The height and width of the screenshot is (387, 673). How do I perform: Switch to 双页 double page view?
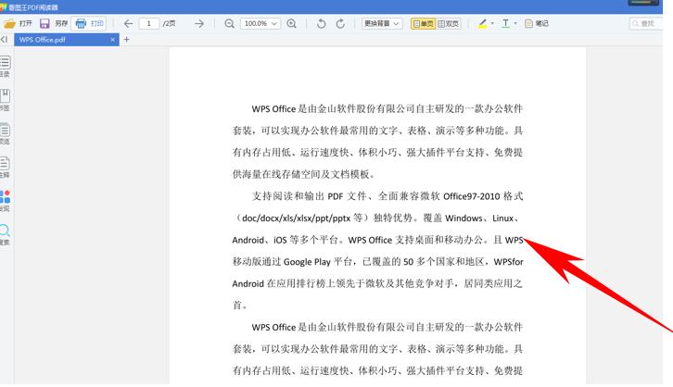[448, 23]
